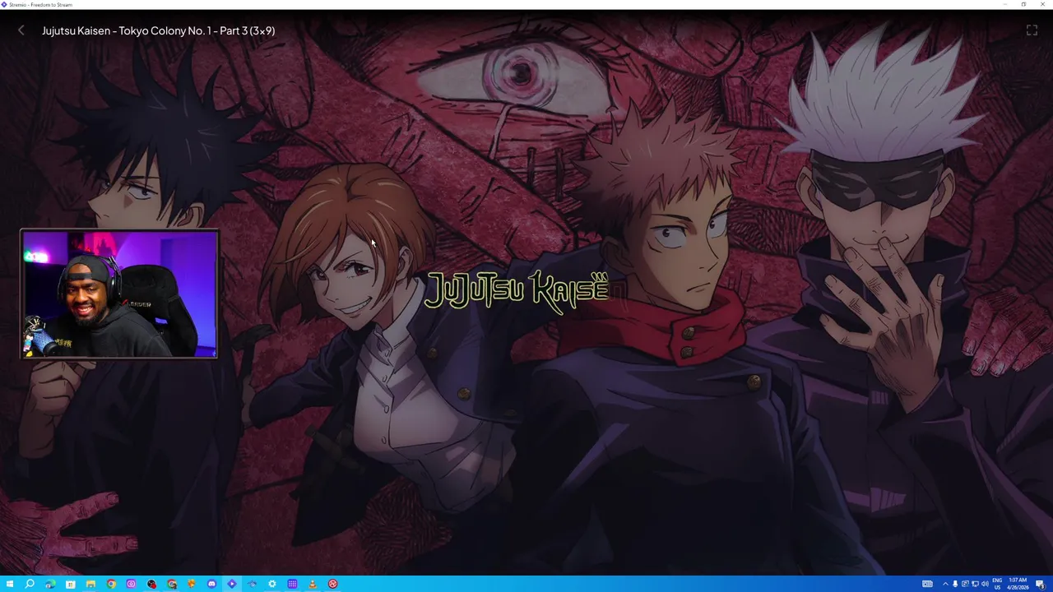This screenshot has width=1053, height=592.
Task: Open the purple grid taskbar app
Action: pyautogui.click(x=292, y=584)
